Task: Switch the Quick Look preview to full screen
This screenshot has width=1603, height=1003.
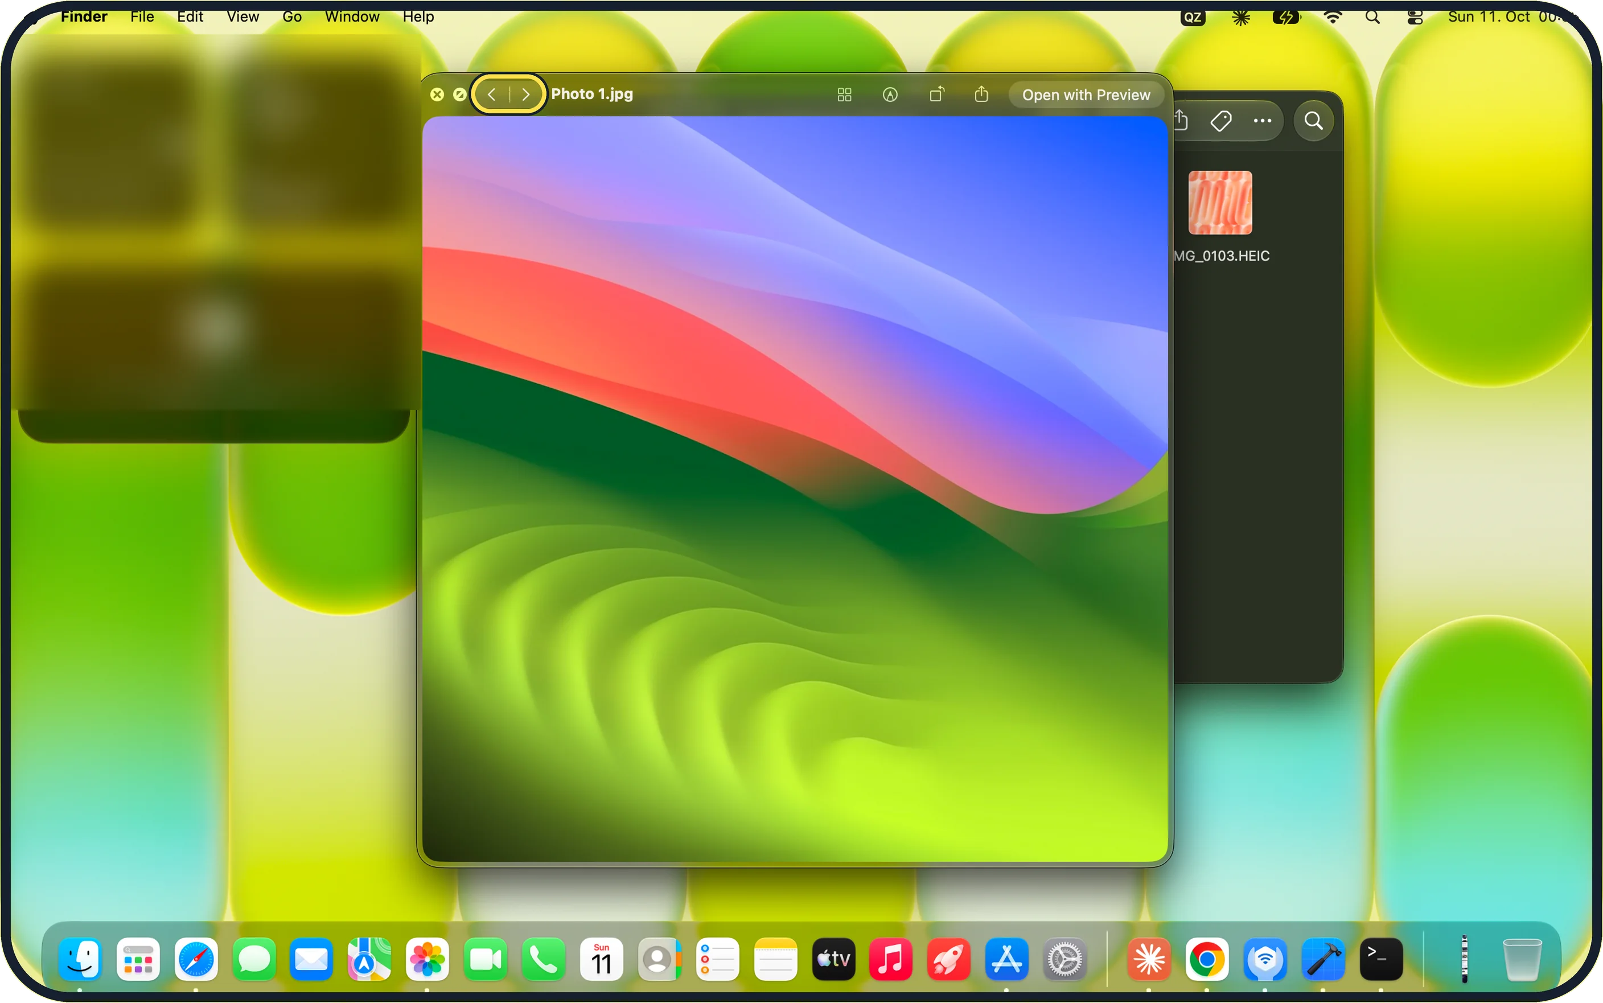Action: click(x=459, y=95)
